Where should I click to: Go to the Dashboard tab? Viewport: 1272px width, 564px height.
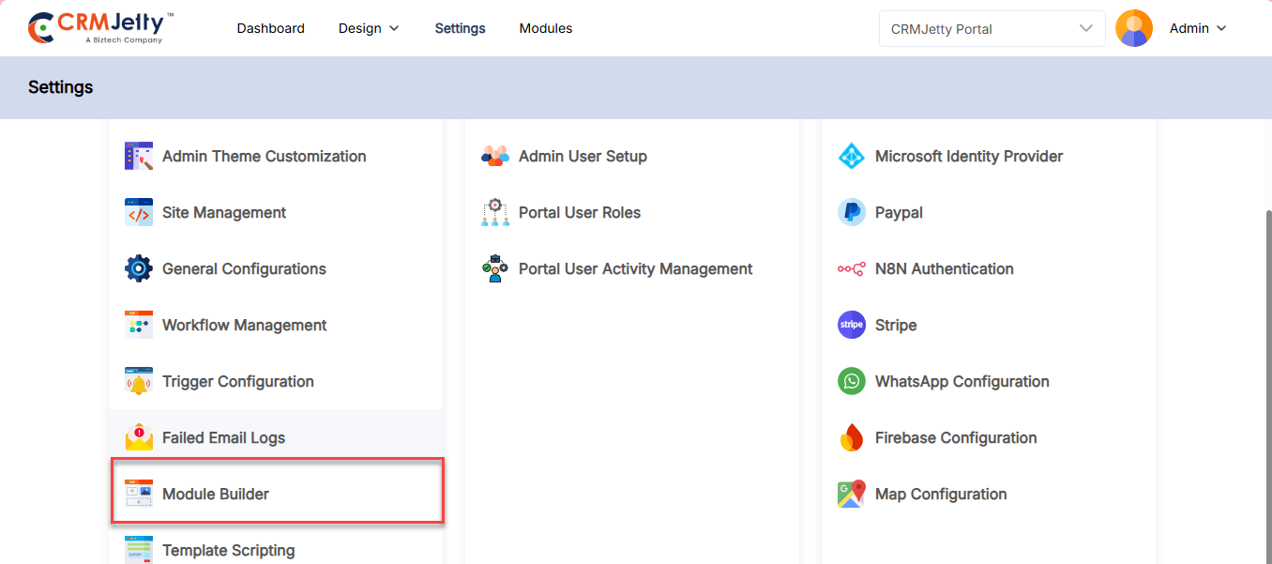tap(270, 28)
